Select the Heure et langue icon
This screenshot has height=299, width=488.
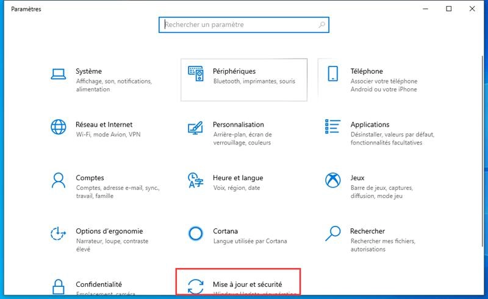196,180
